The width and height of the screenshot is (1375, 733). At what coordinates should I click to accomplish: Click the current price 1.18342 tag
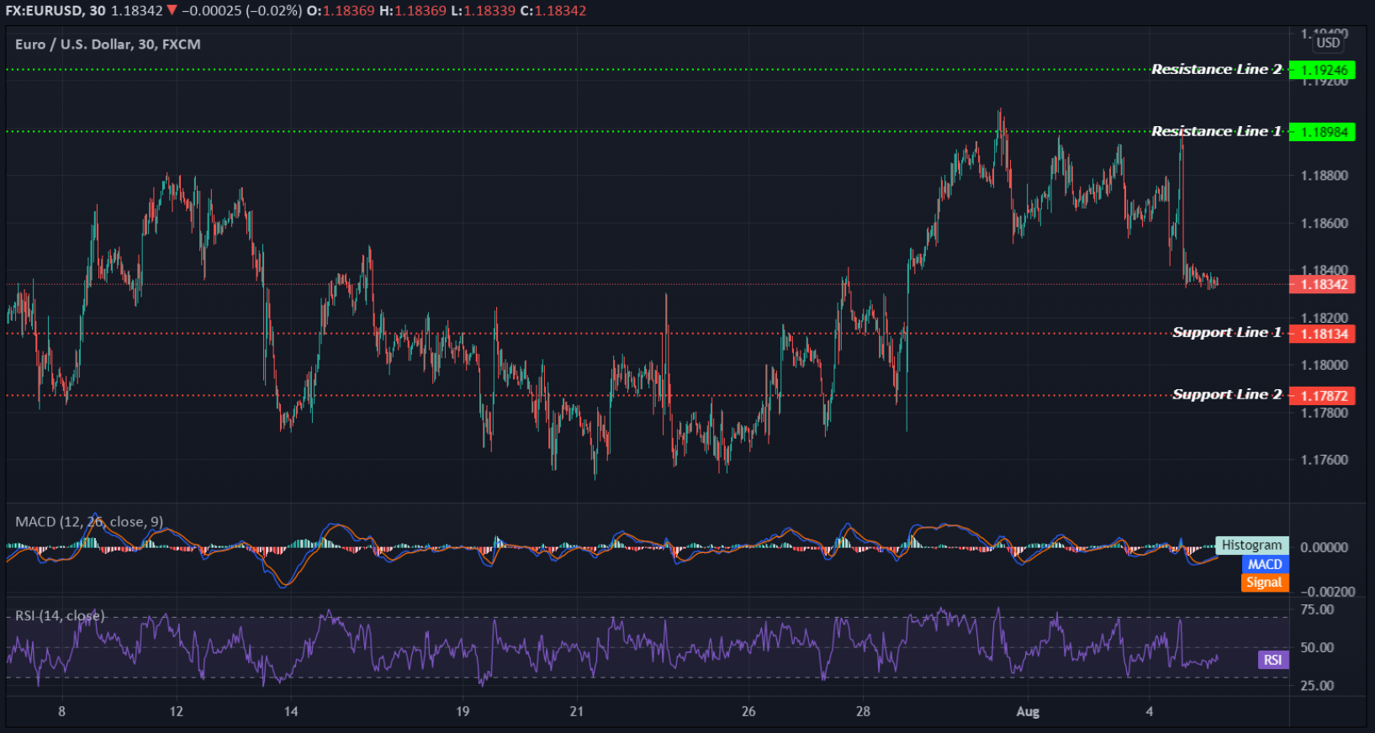point(1323,284)
